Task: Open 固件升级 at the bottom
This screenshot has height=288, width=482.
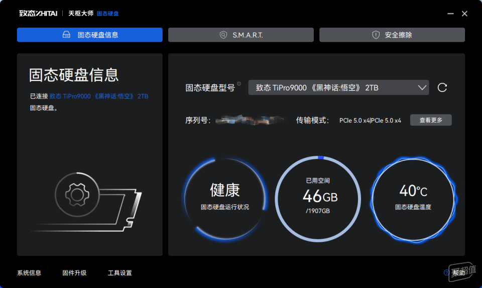Action: [74, 273]
